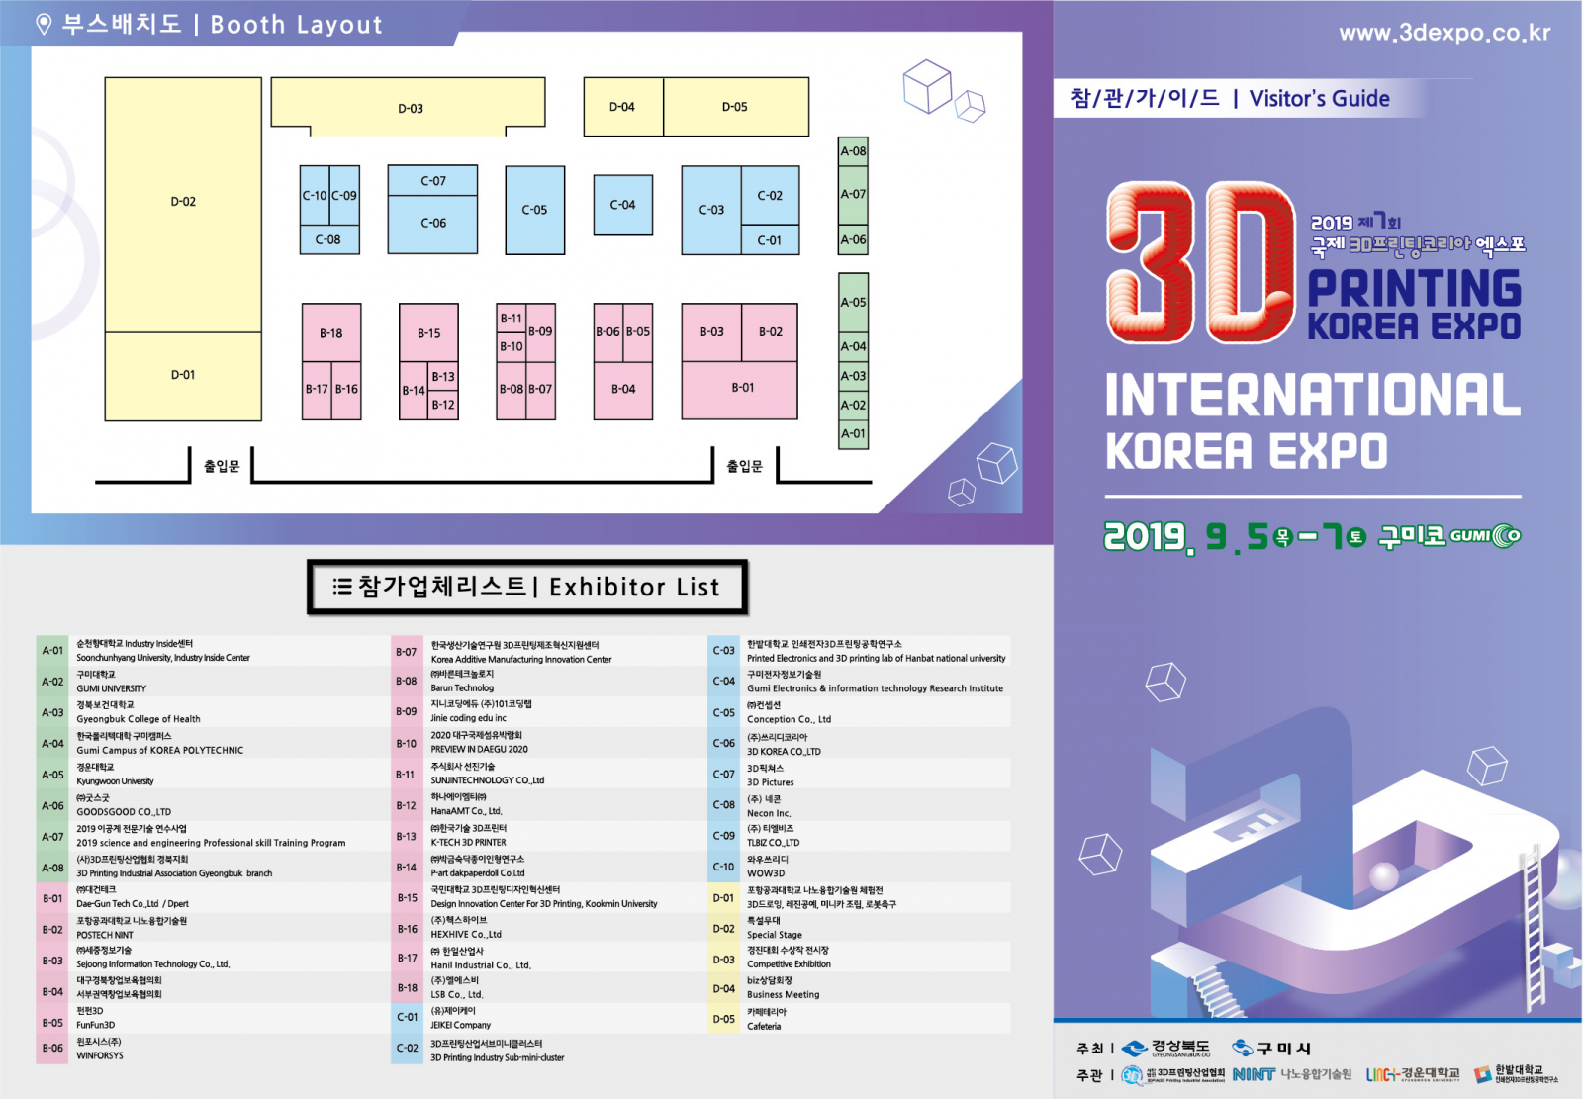This screenshot has height=1099, width=1583.
Task: Click the Hanbat University logo
Action: 1516,1074
